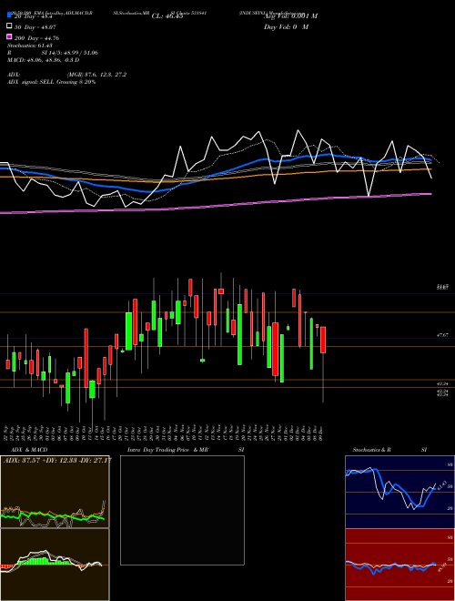Select 'ADX signal: SELL Growing @ 20%'
Screen dimensions: 455x601
[51, 82]
